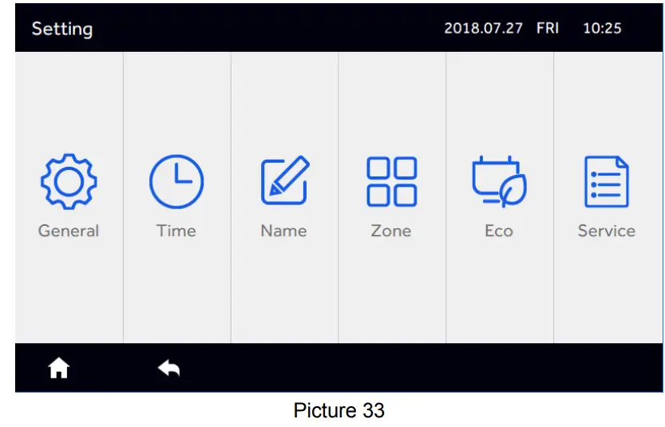Tap the date 2018.07.27 in the header

click(x=483, y=29)
